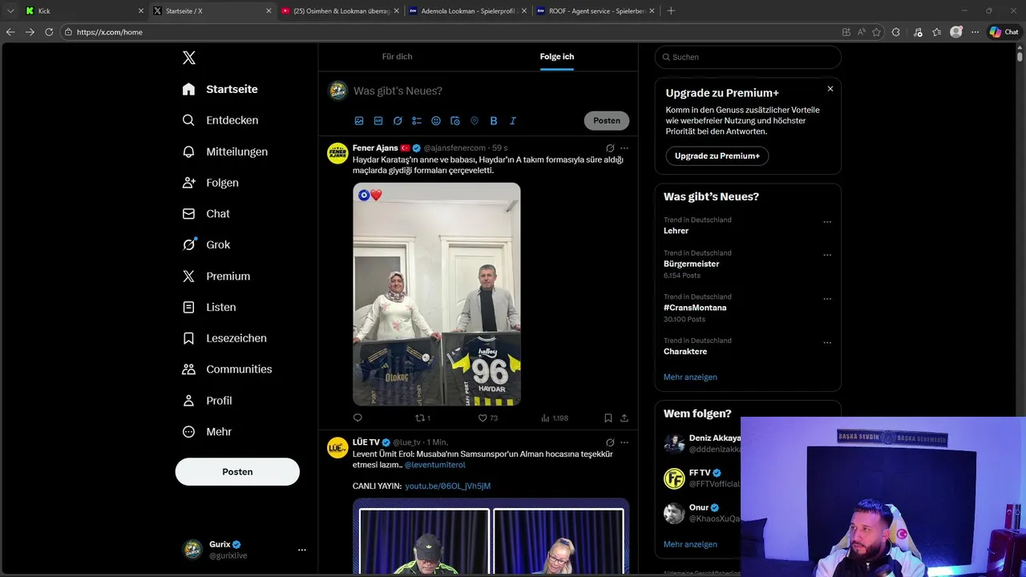Image resolution: width=1026 pixels, height=577 pixels.
Task: Reload the page in browser
Action: pos(49,32)
